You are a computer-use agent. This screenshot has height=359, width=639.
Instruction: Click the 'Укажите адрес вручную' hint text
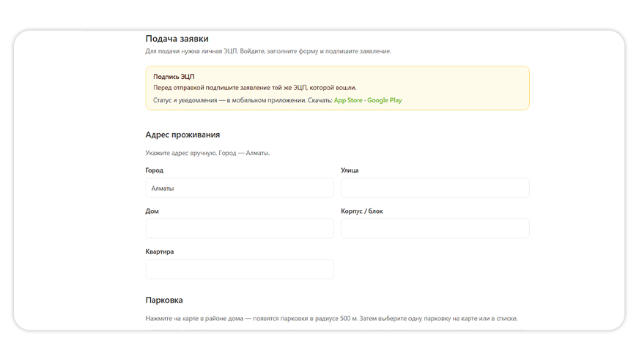[x=207, y=153]
